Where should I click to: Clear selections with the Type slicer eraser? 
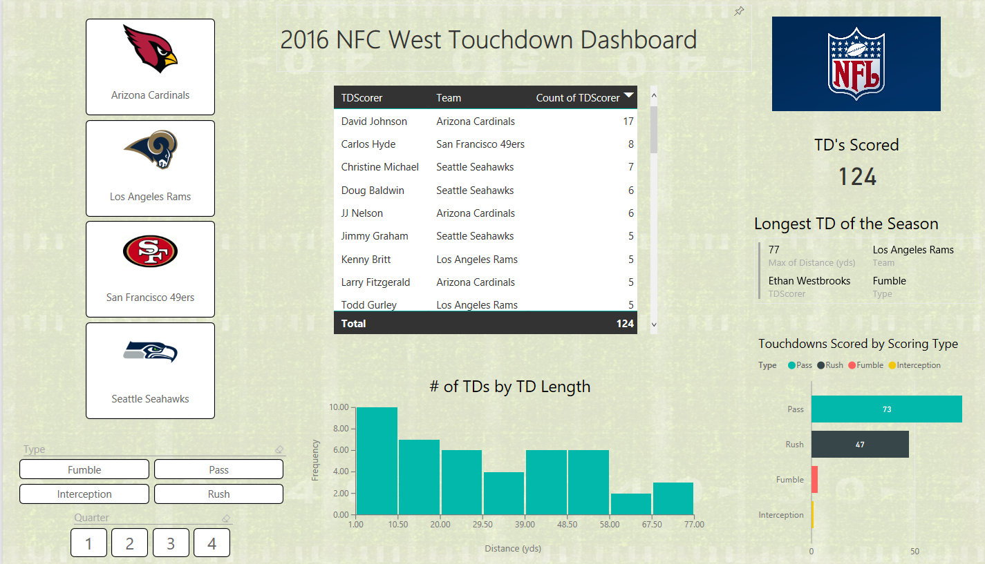279,449
